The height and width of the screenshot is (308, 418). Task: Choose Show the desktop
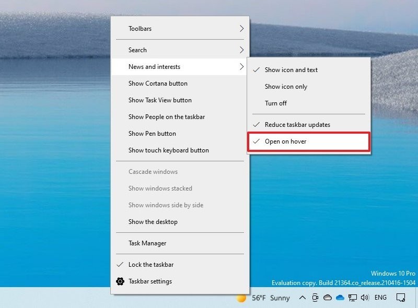coord(180,222)
